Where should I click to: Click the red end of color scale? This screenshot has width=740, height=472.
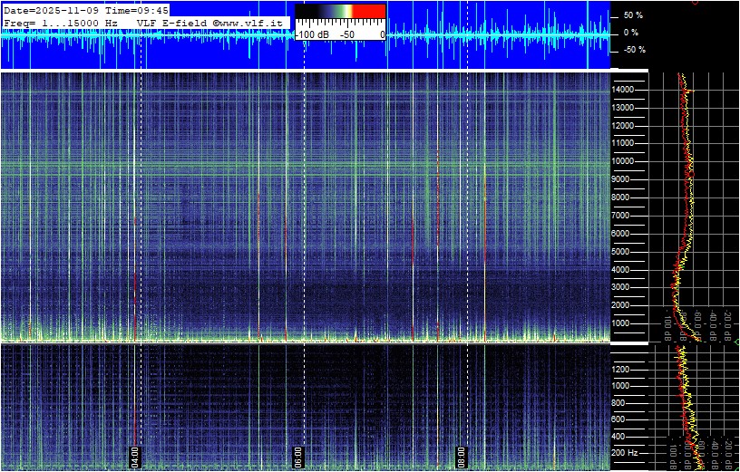[369, 13]
